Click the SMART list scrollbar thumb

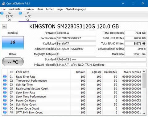(144, 80)
